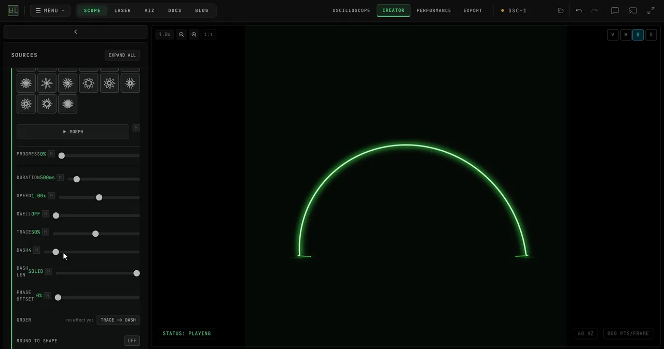Click the STATUS: PLAYING indicator
664x349 pixels.
(187, 333)
